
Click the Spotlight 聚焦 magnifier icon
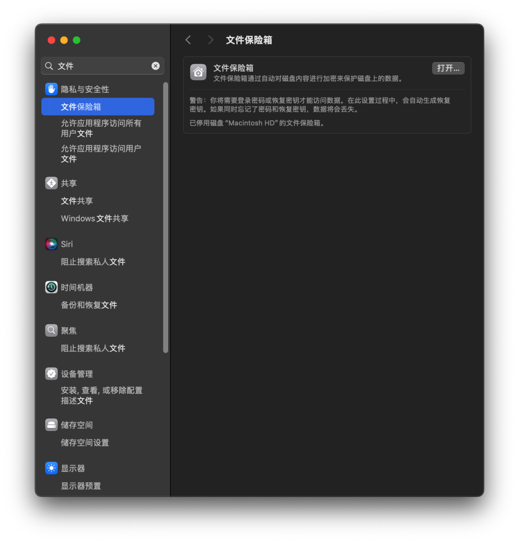point(51,330)
